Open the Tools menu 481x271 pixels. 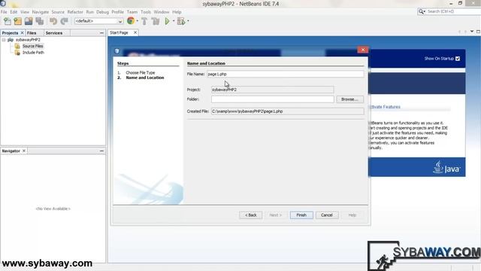point(146,12)
